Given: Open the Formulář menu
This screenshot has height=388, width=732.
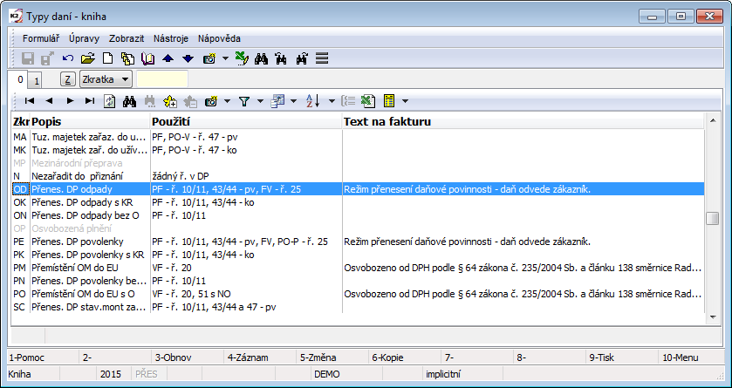Looking at the screenshot, I should click(41, 38).
